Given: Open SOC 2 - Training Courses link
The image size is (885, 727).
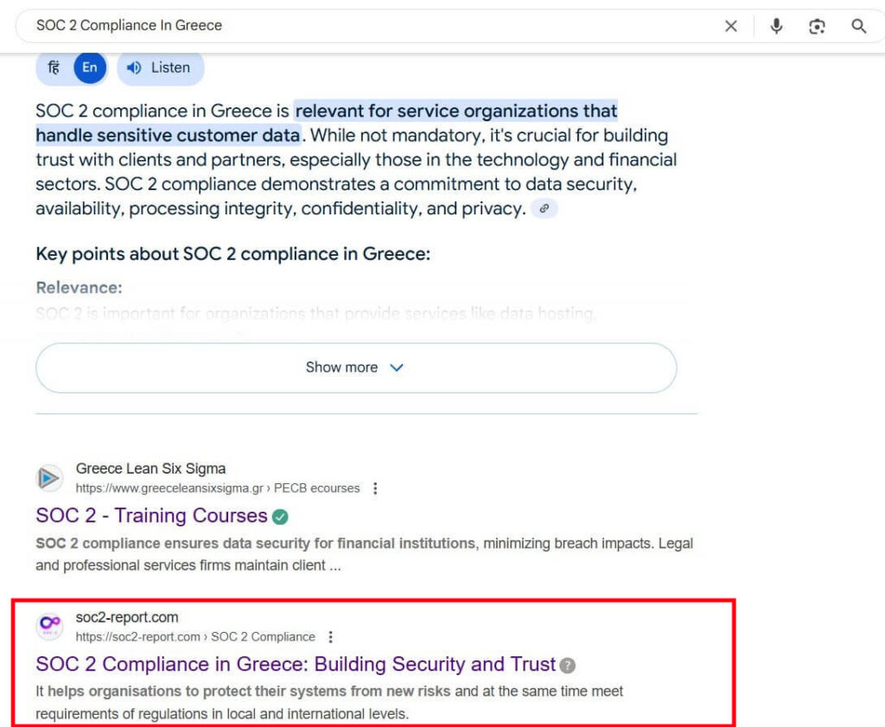Looking at the screenshot, I should pyautogui.click(x=151, y=515).
